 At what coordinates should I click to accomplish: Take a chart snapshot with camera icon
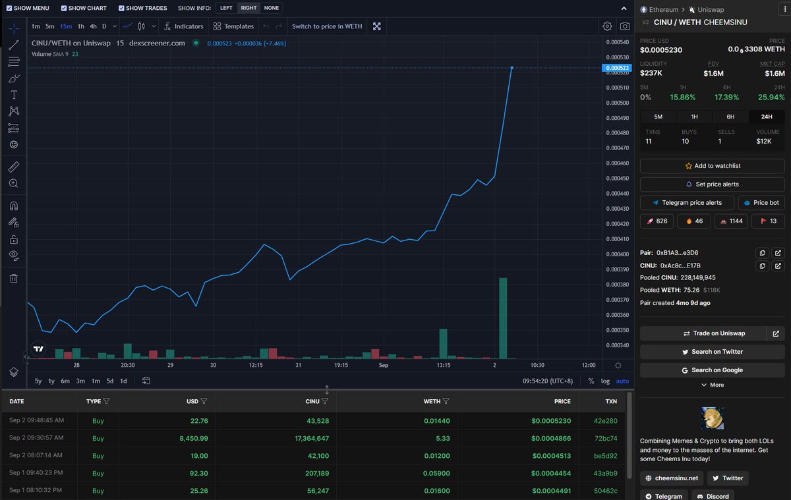click(x=625, y=26)
